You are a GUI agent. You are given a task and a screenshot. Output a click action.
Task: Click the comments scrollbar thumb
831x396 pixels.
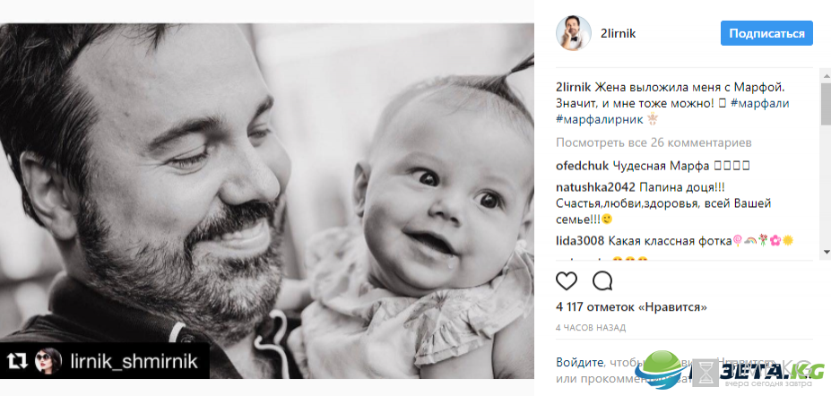pos(826,104)
